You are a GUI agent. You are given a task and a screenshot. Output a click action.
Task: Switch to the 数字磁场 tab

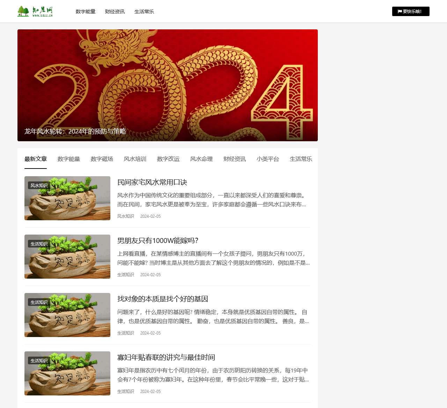[x=102, y=159]
